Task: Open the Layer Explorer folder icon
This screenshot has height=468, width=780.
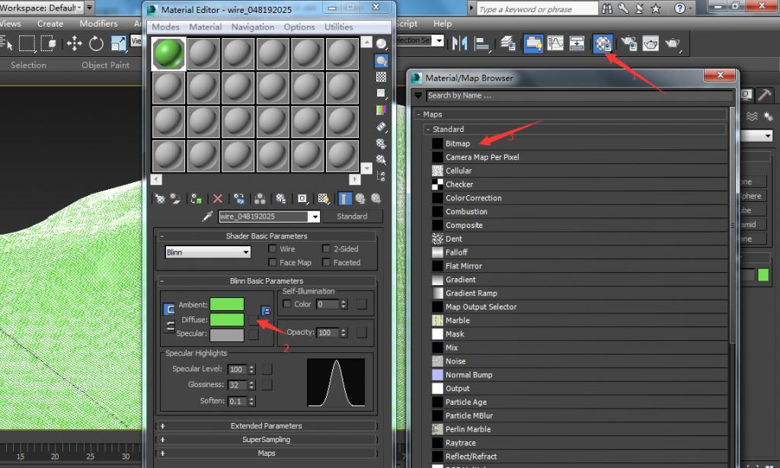Action: pos(533,43)
